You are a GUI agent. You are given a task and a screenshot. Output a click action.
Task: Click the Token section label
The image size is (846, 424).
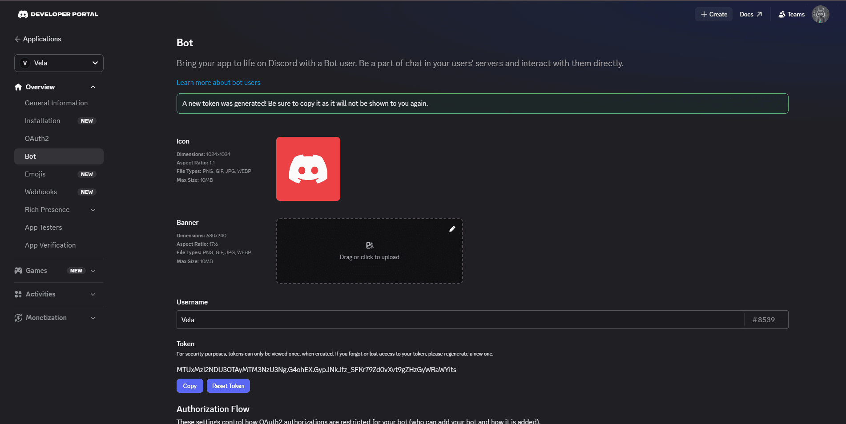click(185, 344)
